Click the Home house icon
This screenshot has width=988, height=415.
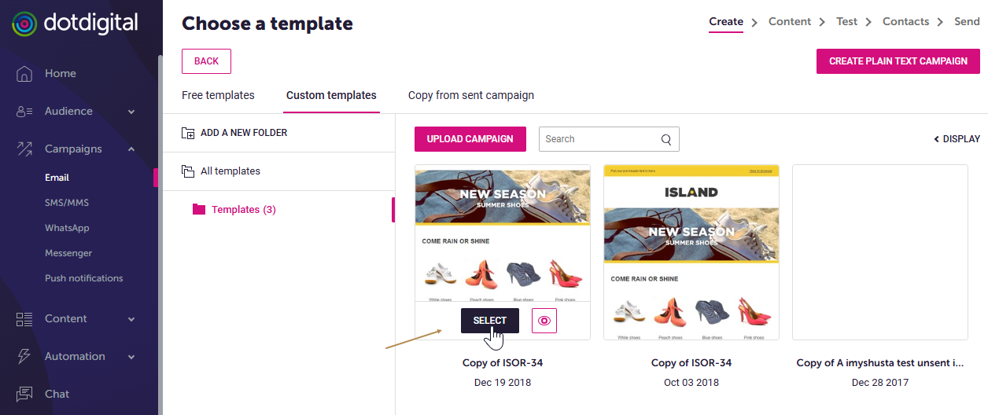click(x=24, y=74)
